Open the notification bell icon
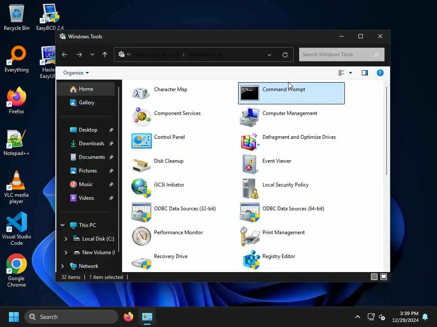The image size is (437, 327). 425,317
